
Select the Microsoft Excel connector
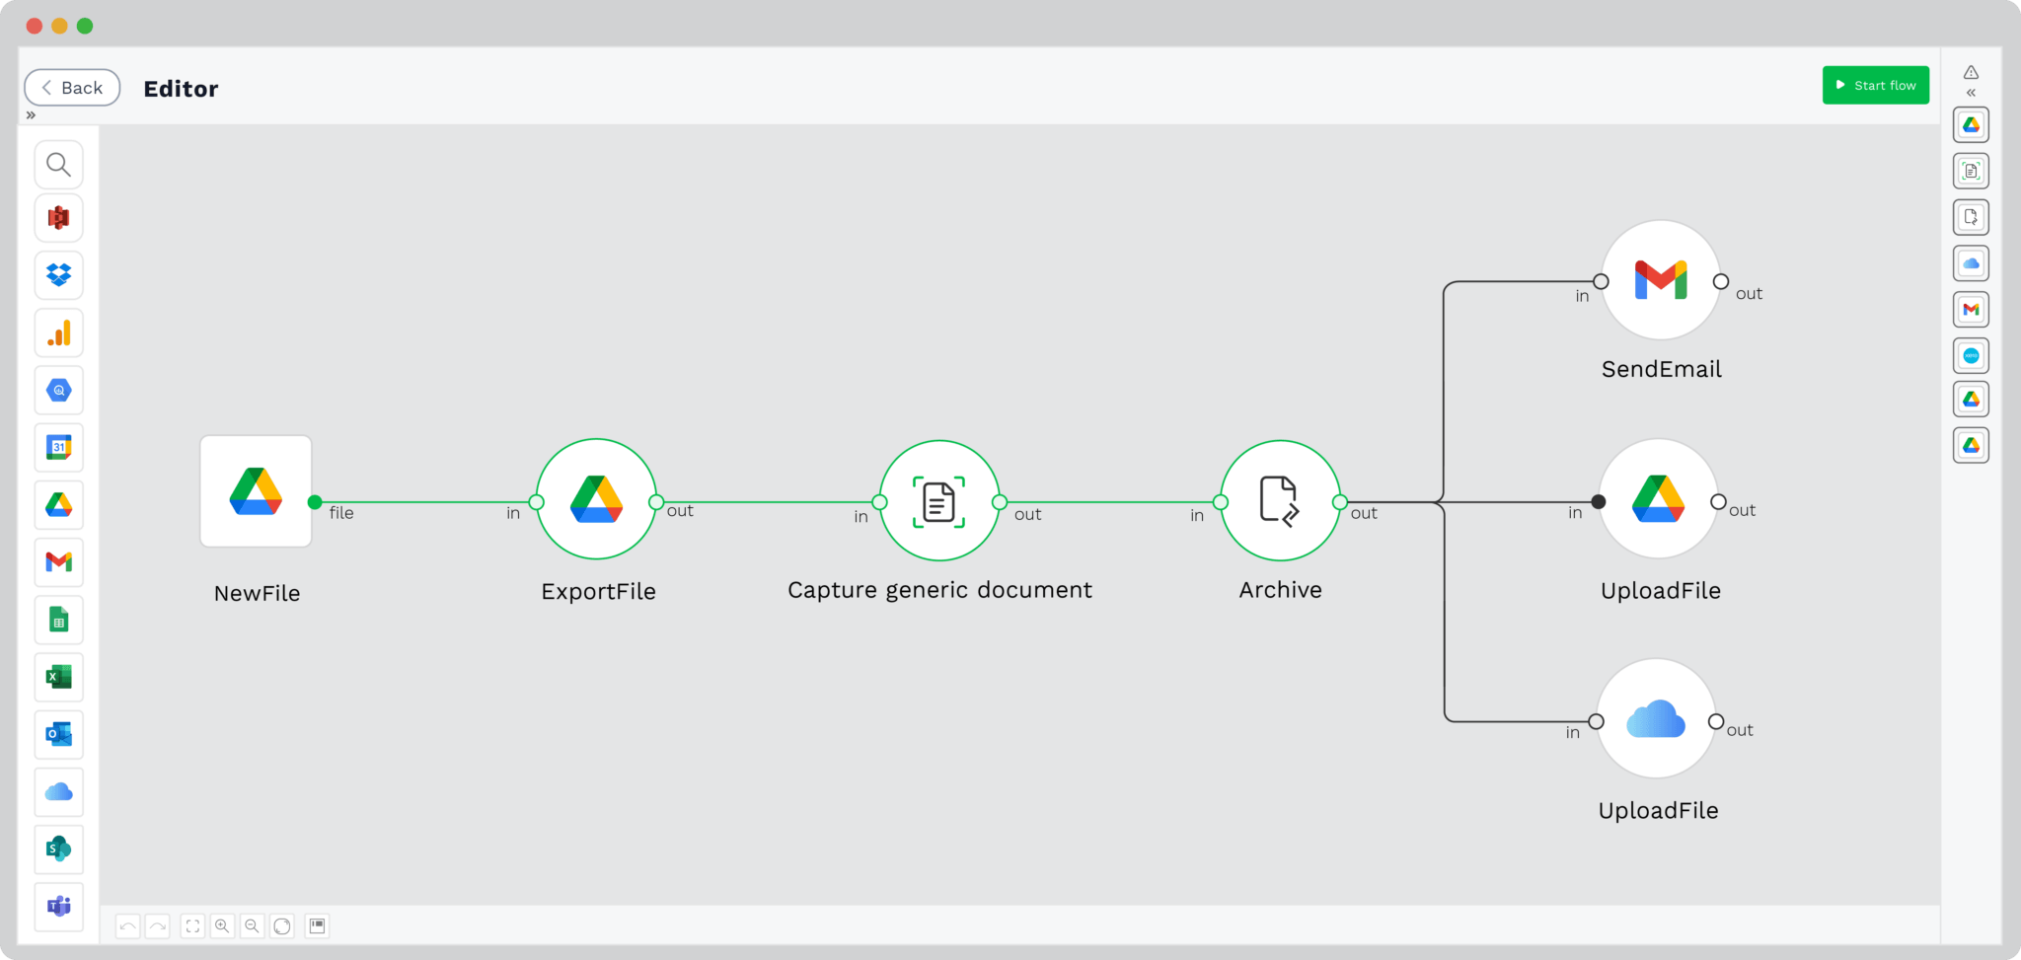(x=58, y=677)
